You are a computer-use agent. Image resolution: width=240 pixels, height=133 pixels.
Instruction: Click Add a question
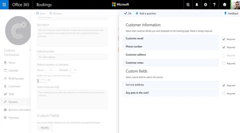pyautogui.click(x=146, y=13)
